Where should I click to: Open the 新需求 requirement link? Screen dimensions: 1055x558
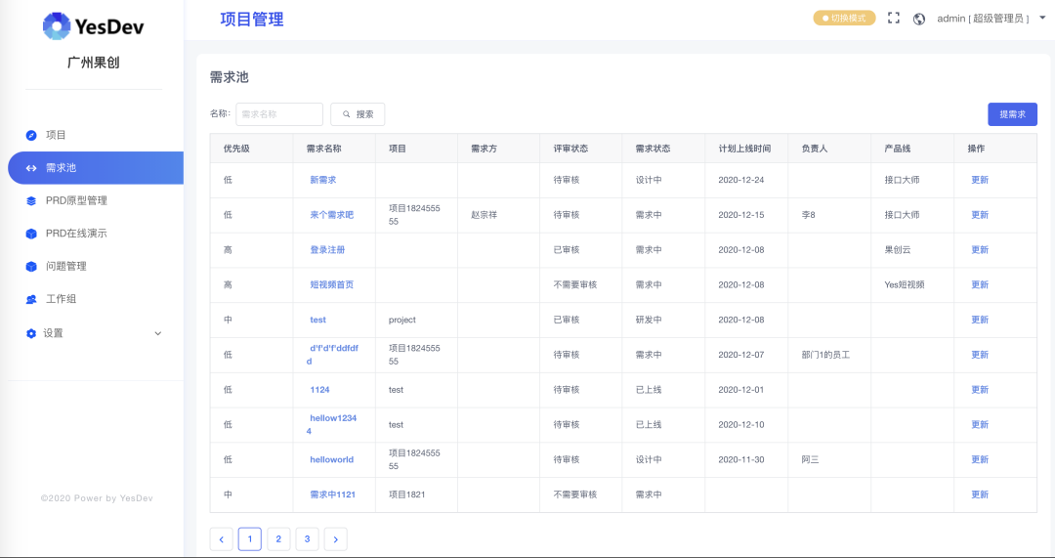323,181
